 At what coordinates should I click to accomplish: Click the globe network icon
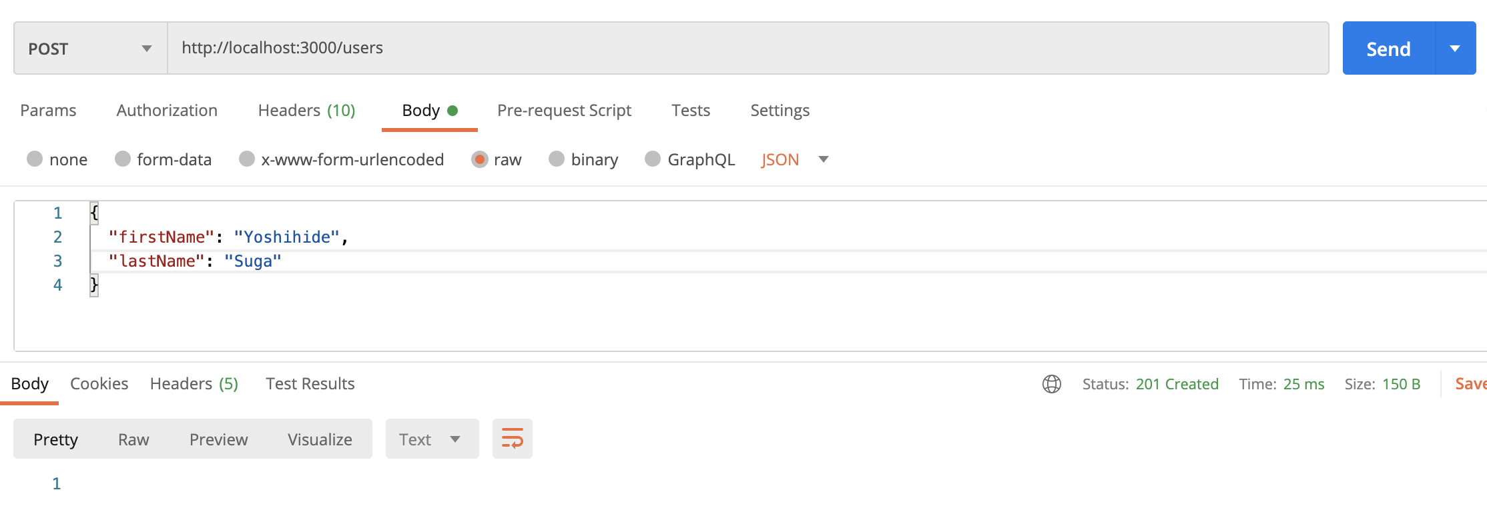pos(1052,384)
